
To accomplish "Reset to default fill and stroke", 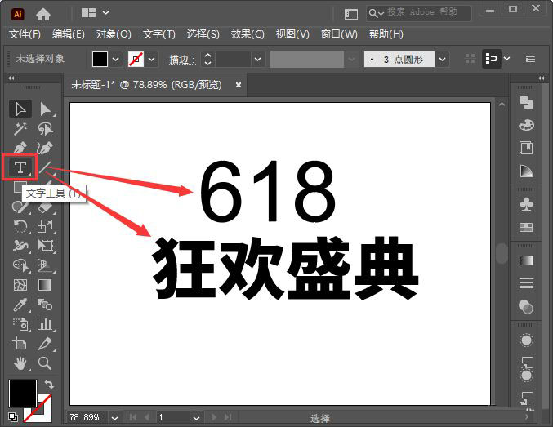I will pos(13,416).
